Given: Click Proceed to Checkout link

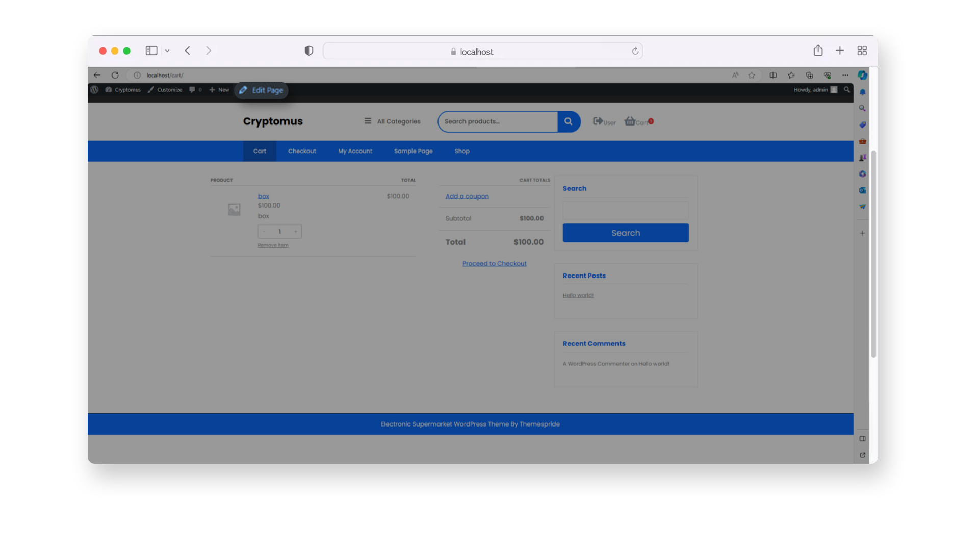Looking at the screenshot, I should coord(494,264).
